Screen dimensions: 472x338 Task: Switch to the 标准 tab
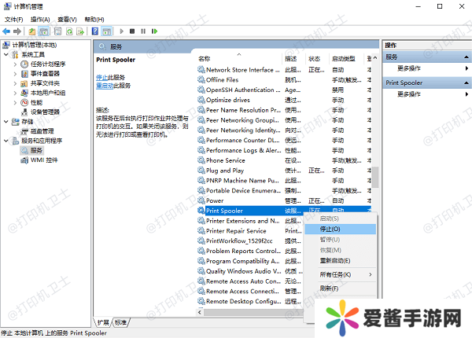pos(120,322)
